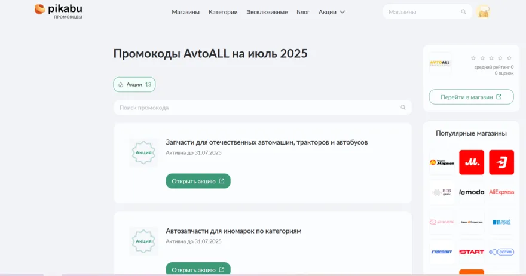Click the search icon in Поиск промокода
Viewport: 526px width, 276px height.
pyautogui.click(x=403, y=108)
